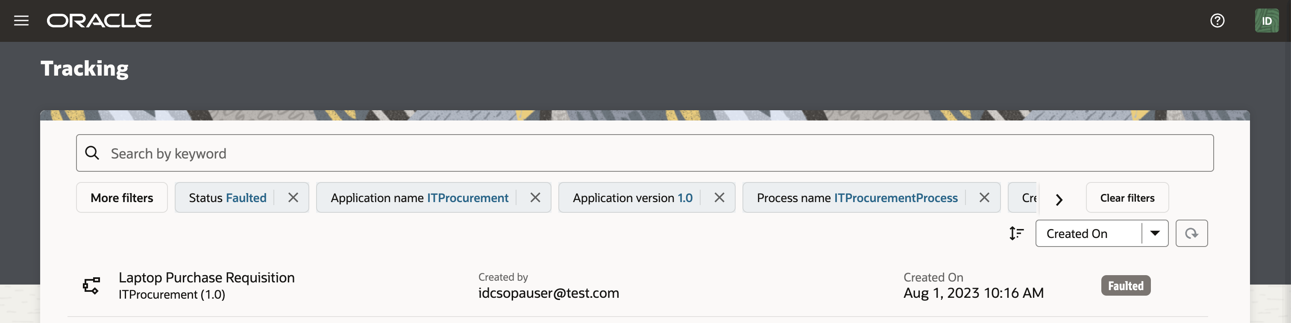Remove the Process name ITProcurementProcess filter
1291x323 pixels.
tap(984, 198)
